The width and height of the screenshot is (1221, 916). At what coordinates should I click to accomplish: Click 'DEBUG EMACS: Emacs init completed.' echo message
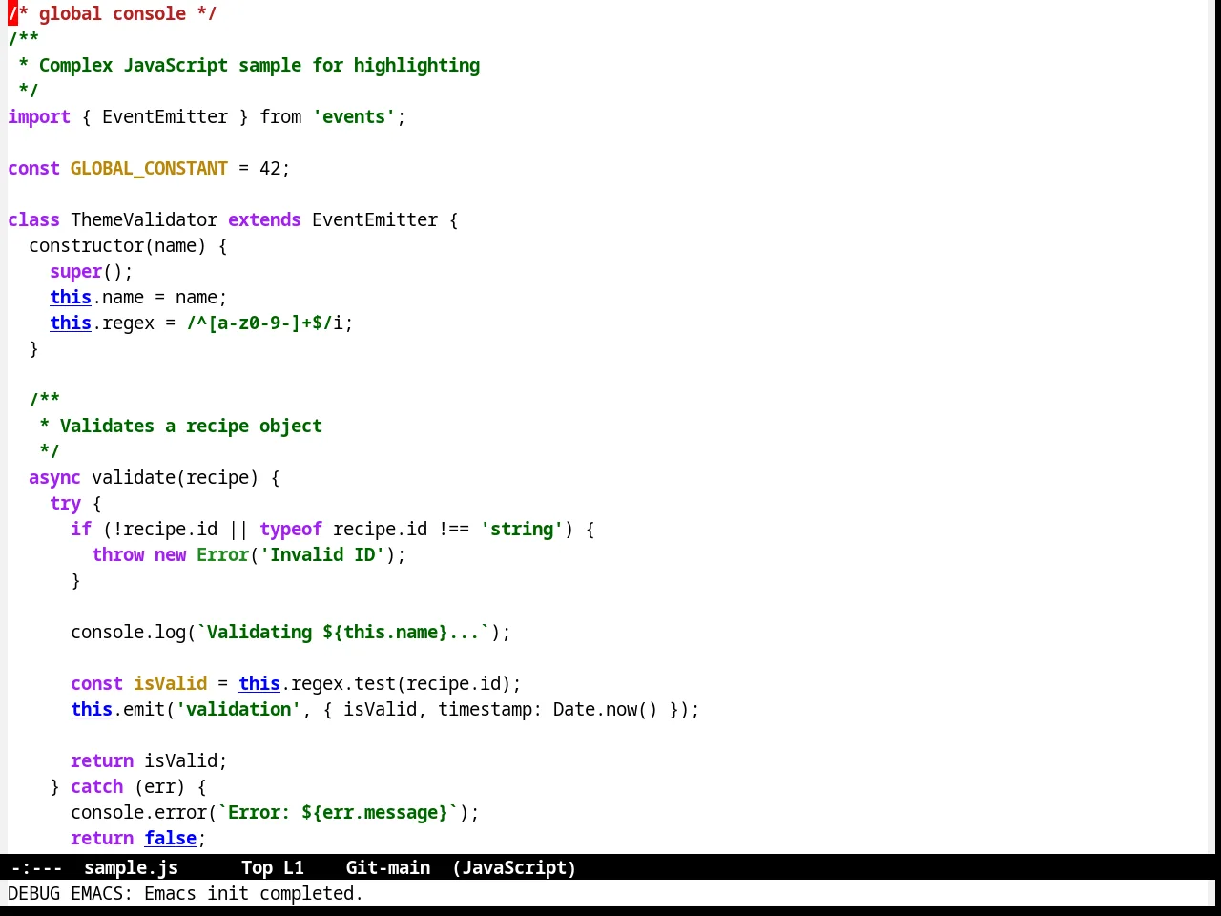tap(186, 893)
